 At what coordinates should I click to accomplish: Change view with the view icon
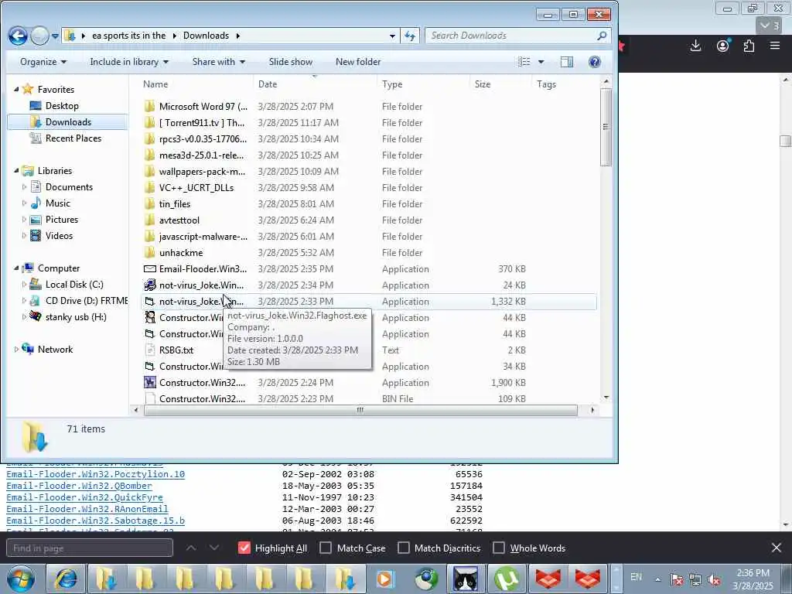click(524, 62)
